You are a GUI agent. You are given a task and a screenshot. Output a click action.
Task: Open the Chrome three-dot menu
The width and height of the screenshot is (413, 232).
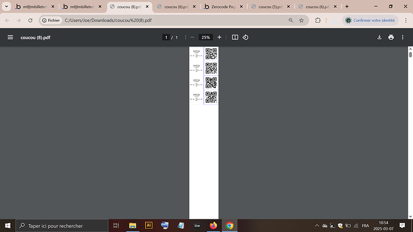tap(406, 20)
